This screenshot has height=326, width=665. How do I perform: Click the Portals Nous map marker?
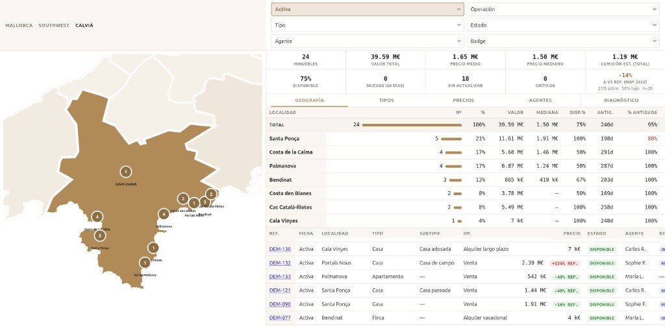pyautogui.click(x=194, y=204)
